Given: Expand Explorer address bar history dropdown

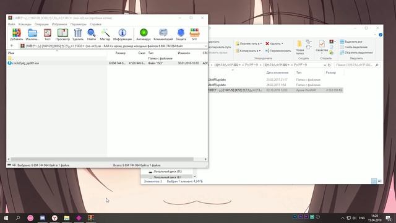Looking at the screenshot, I should [324, 65].
